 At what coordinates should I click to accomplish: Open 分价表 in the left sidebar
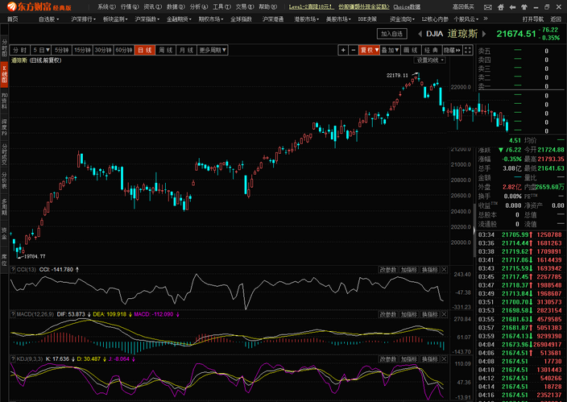pyautogui.click(x=4, y=181)
